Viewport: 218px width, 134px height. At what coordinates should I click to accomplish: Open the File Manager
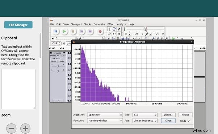pos(18,25)
